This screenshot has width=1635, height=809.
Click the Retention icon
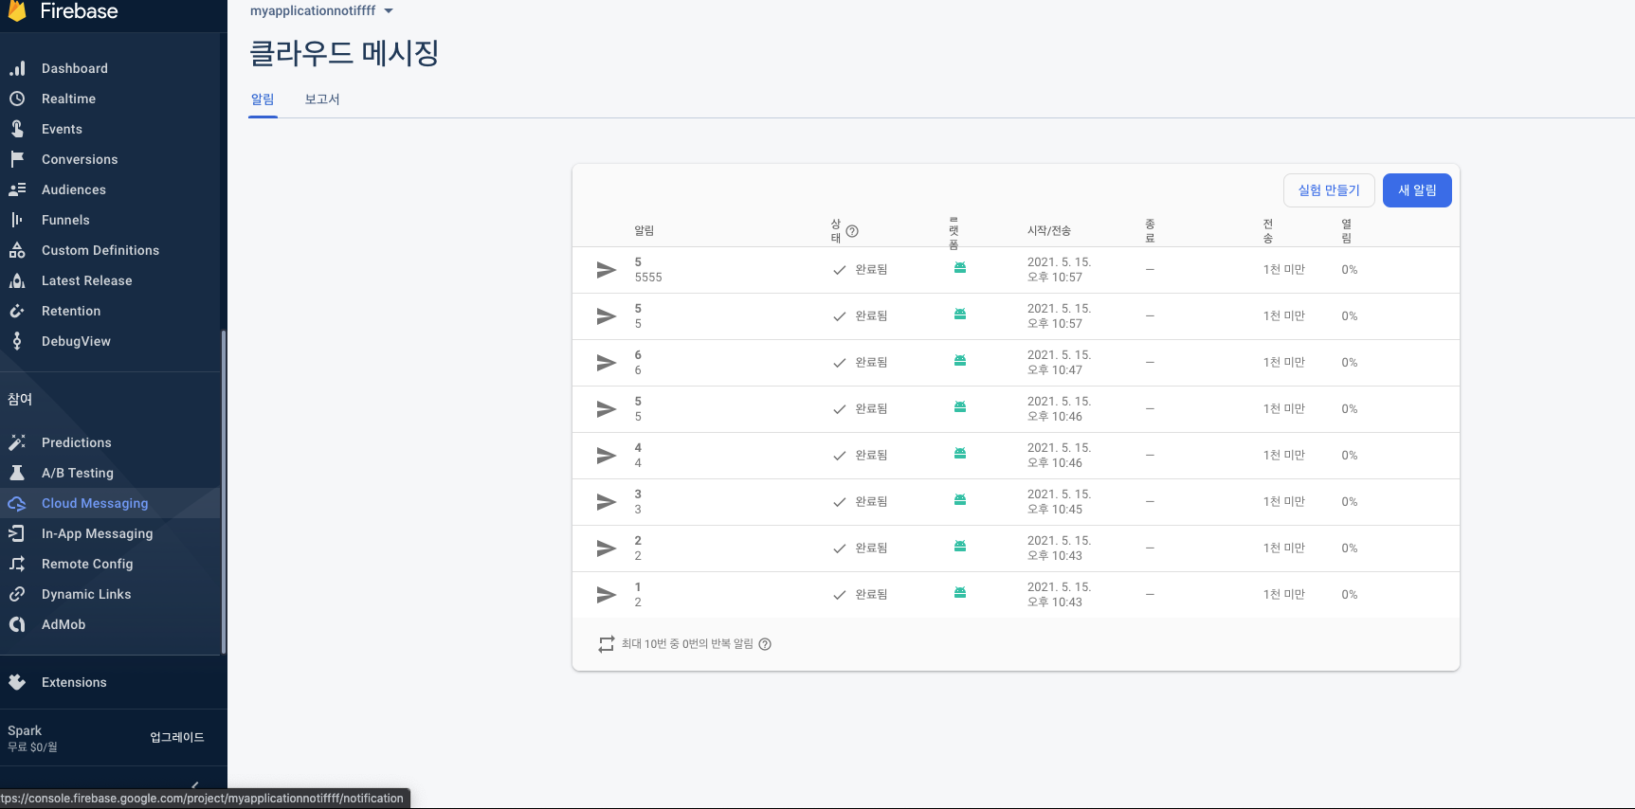[17, 311]
